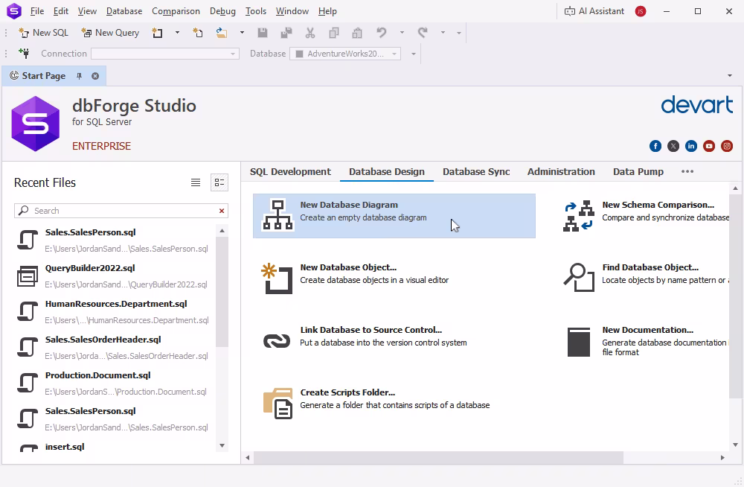
Task: Expand the Open File dropdown arrow
Action: point(242,33)
